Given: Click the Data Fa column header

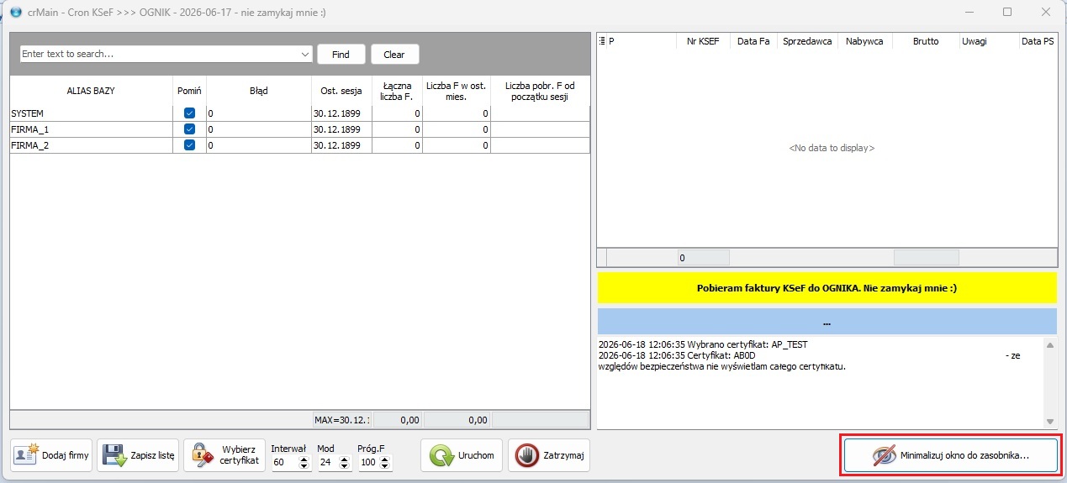Looking at the screenshot, I should [x=753, y=40].
